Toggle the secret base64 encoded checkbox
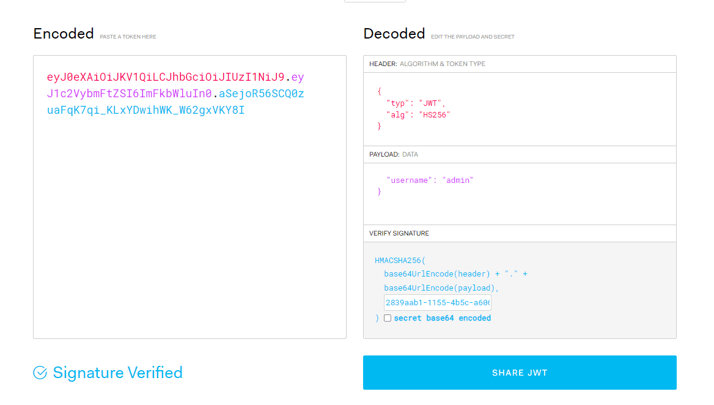Screen dimensions: 714x405 [388, 318]
